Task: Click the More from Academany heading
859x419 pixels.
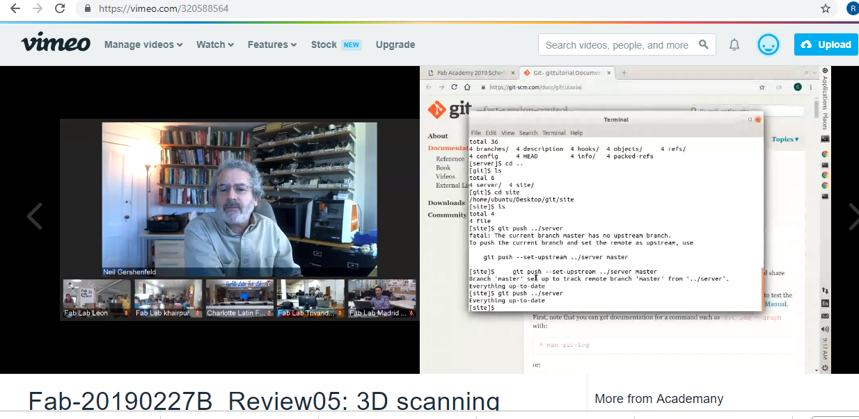Action: point(659,399)
